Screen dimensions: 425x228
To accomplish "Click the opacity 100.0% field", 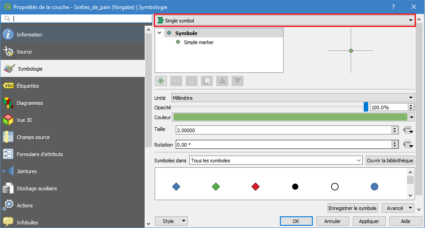I will click(x=389, y=107).
